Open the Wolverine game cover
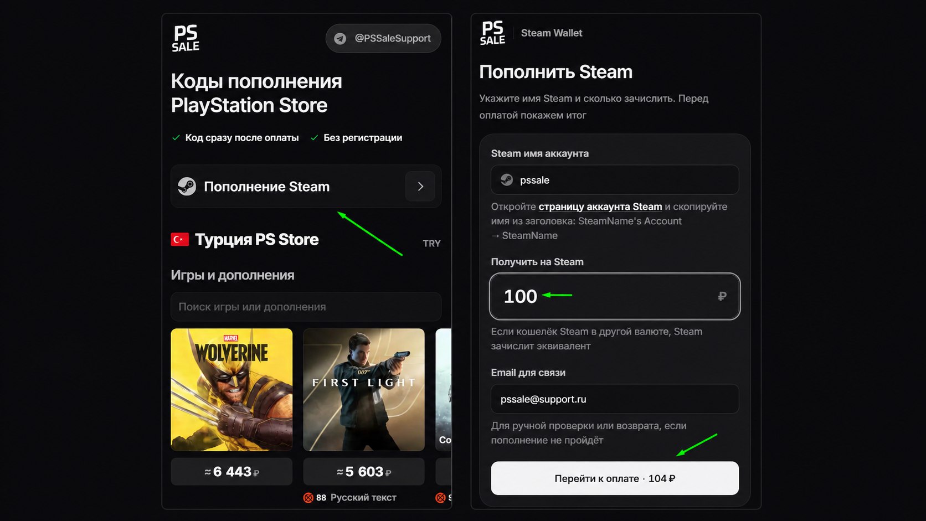 point(231,390)
